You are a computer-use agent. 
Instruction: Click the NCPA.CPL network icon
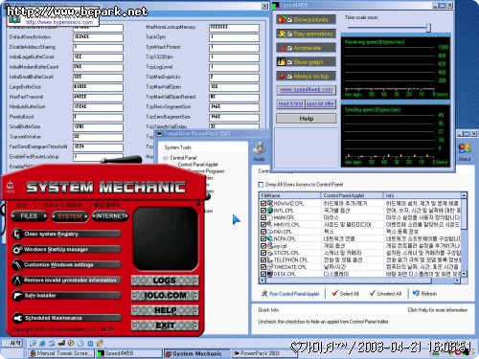pos(270,238)
